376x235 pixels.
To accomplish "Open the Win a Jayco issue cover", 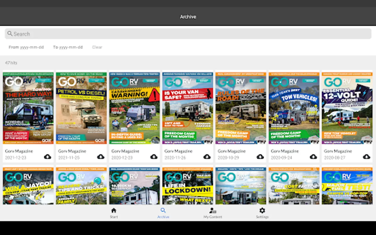I will coord(28,186).
